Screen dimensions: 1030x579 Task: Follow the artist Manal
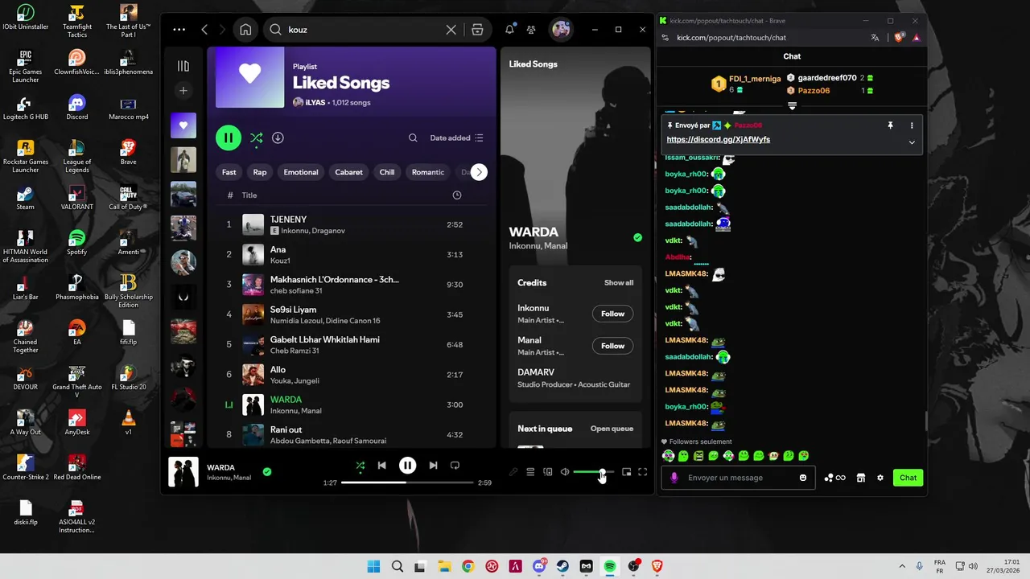612,346
